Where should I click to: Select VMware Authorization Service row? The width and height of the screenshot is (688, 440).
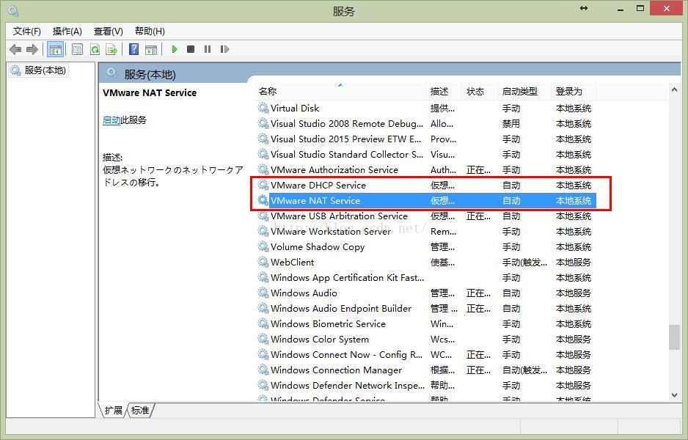pos(425,170)
